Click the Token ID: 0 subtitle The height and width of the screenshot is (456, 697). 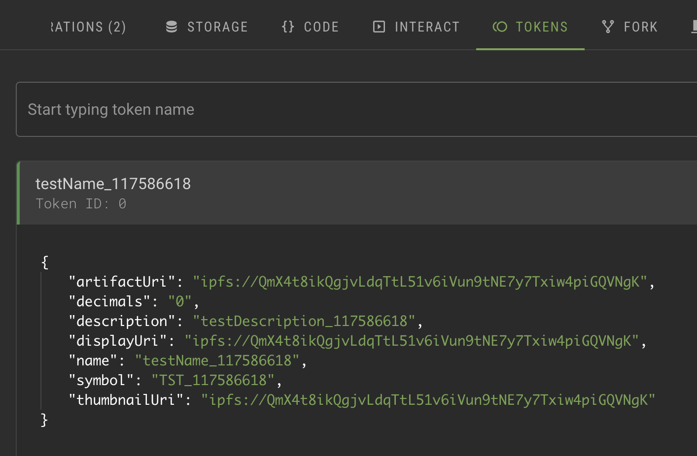coord(81,204)
